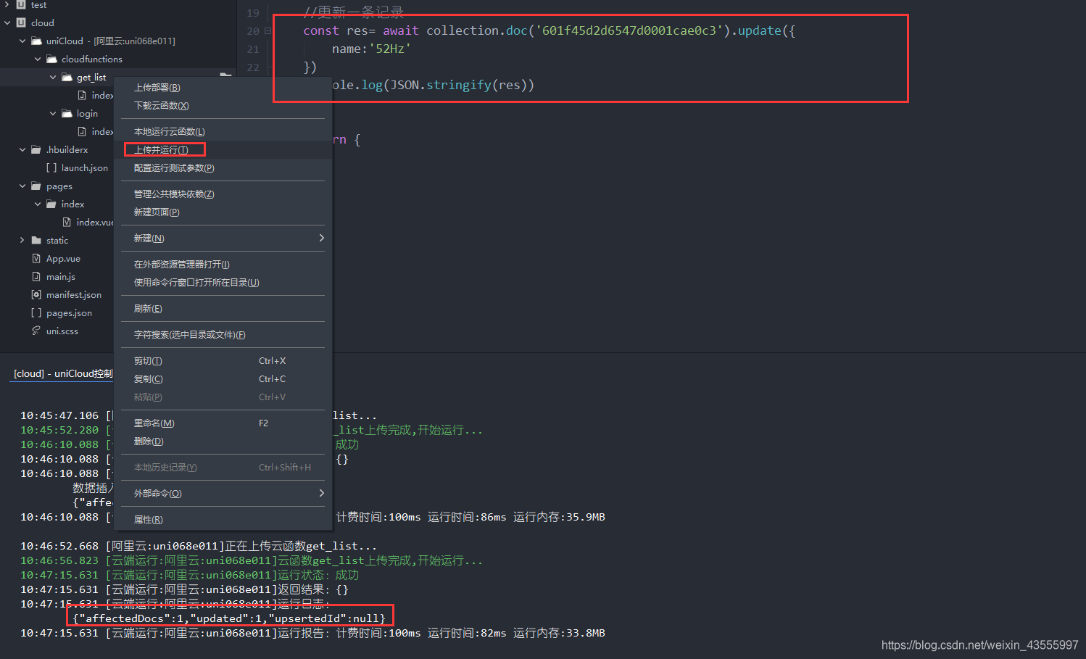Open the 外部命令(O) submenu arrow

point(321,493)
